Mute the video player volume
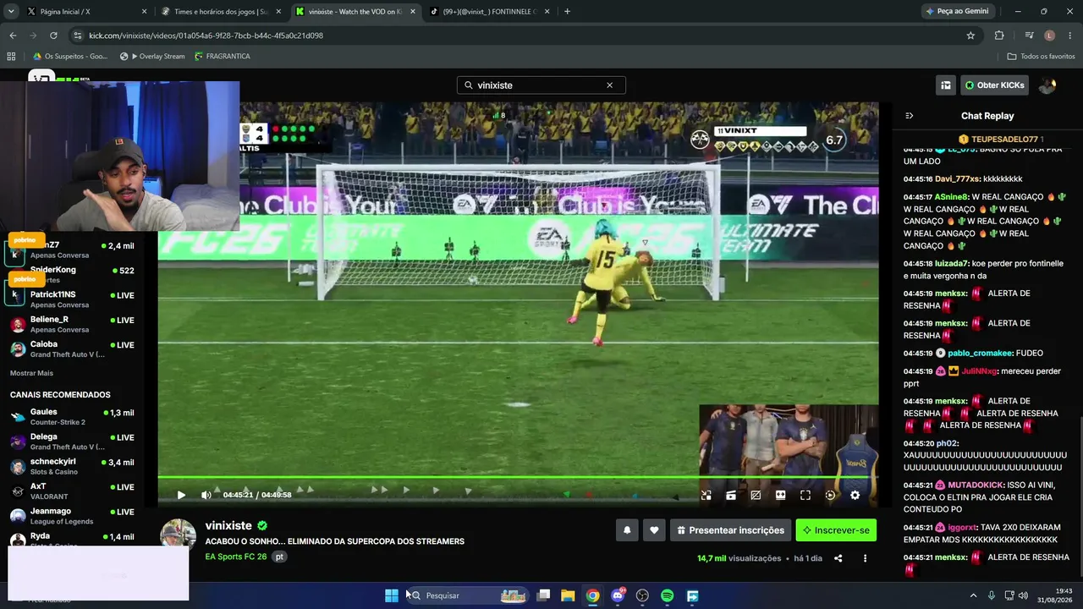This screenshot has width=1083, height=609. (206, 495)
